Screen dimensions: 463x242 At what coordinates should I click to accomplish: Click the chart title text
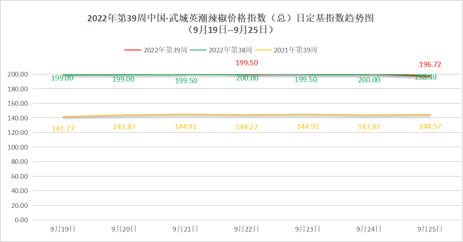pos(231,18)
